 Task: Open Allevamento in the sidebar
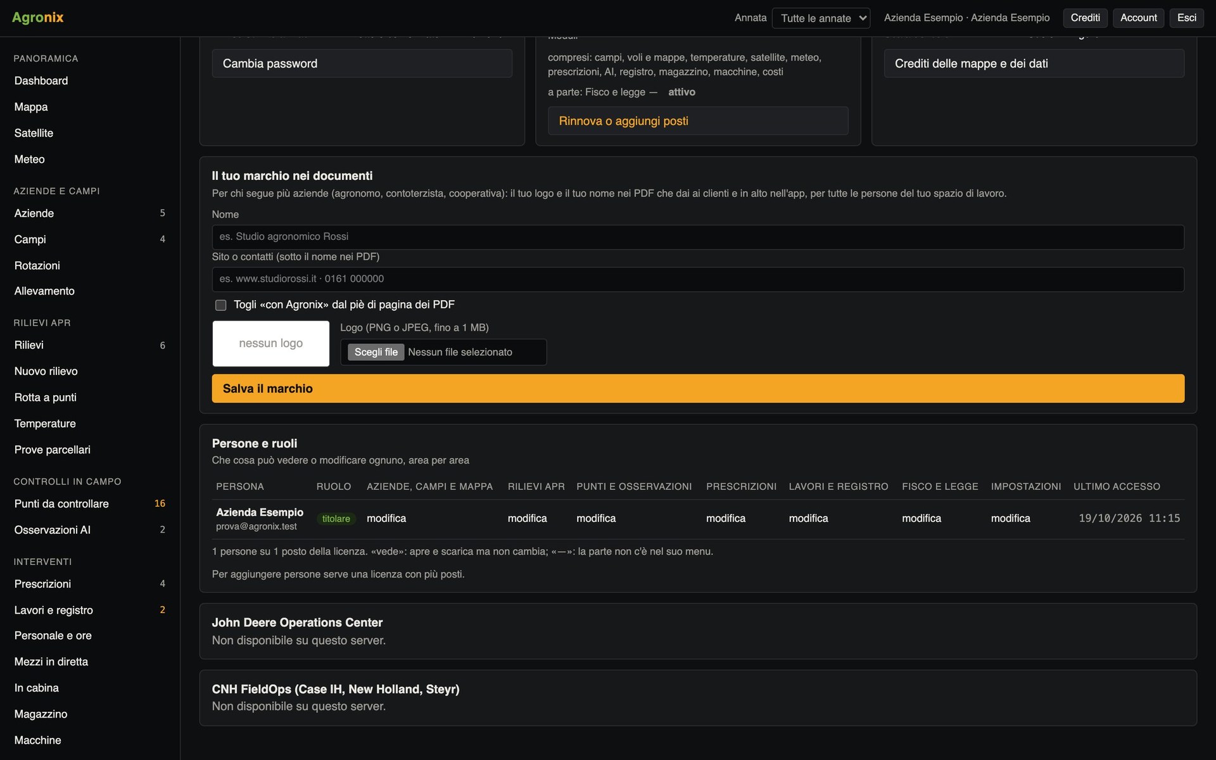(x=90, y=291)
